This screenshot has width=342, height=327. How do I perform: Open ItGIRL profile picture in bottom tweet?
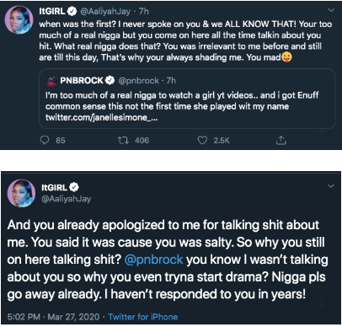(x=21, y=193)
